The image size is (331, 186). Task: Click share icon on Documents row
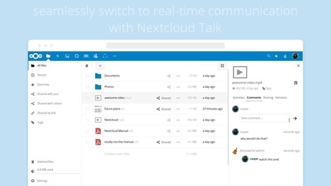169,76
